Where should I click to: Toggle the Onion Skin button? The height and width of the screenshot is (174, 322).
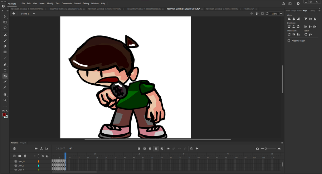click(x=168, y=149)
